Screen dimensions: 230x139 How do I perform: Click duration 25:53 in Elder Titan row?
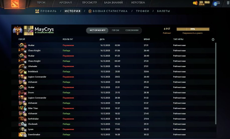146,108
